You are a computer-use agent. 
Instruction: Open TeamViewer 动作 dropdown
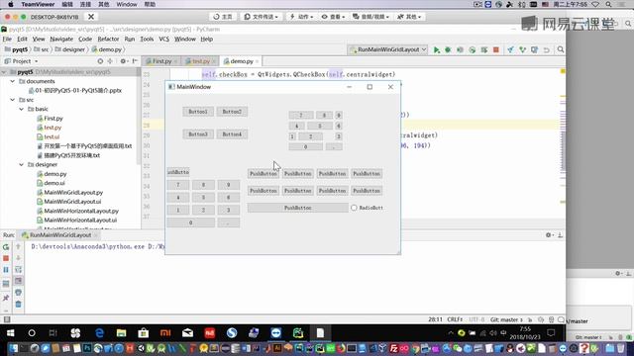[301, 17]
